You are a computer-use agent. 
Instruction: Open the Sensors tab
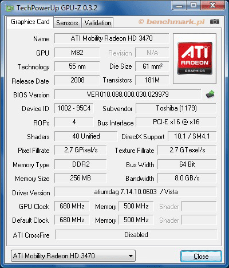point(67,23)
